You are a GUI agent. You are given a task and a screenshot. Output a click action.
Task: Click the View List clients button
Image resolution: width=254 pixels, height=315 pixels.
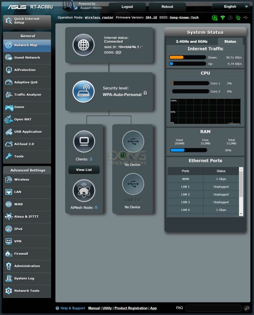tap(84, 170)
